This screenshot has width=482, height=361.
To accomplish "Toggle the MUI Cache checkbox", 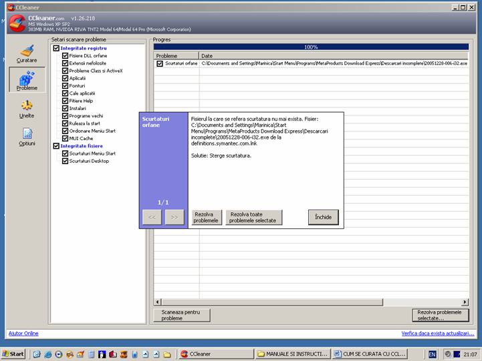I will click(66, 138).
